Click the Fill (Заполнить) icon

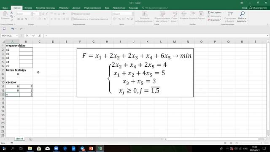(209, 16)
